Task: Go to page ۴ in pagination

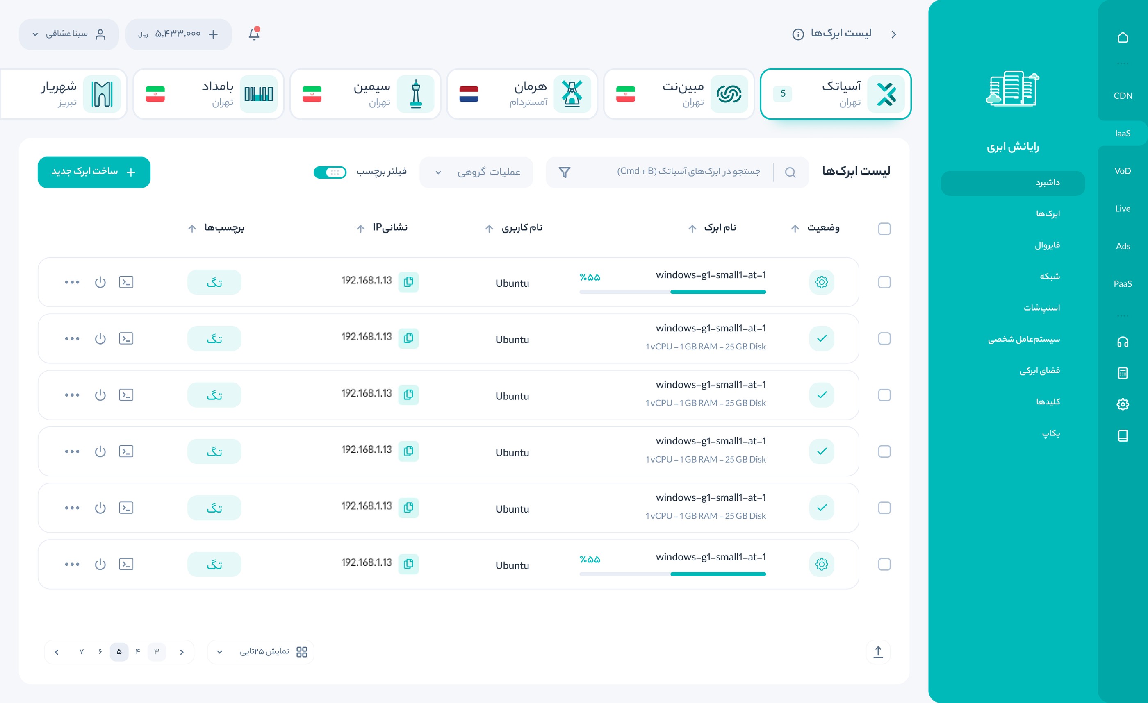Action: (x=137, y=652)
